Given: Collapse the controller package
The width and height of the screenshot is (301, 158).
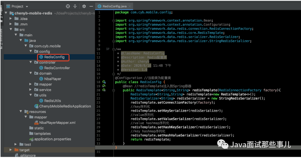Looking at the screenshot, I should (x=31, y=62).
